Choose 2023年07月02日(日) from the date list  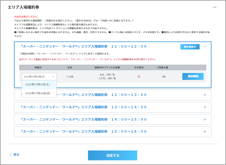39,94
